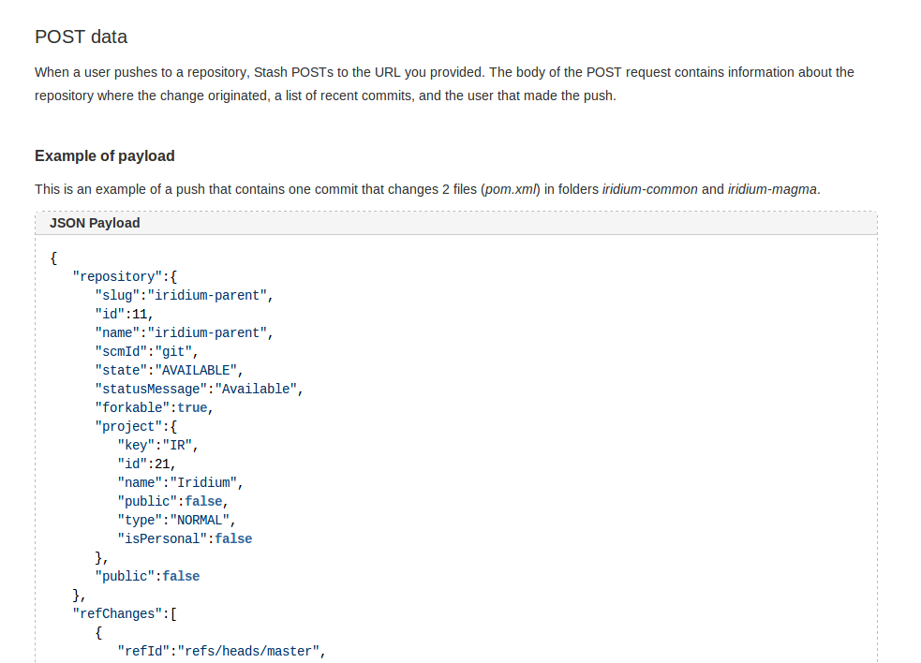Click the "id":11 line

click(x=123, y=314)
